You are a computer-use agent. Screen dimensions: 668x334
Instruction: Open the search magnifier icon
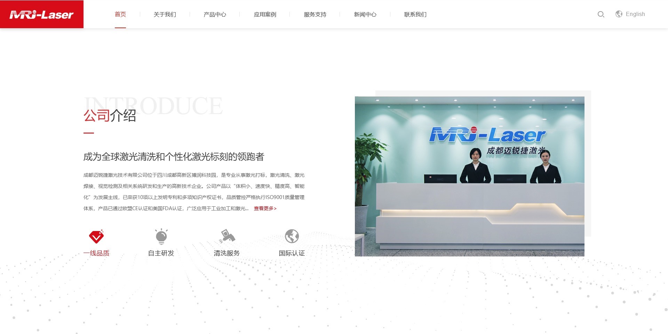tap(601, 14)
